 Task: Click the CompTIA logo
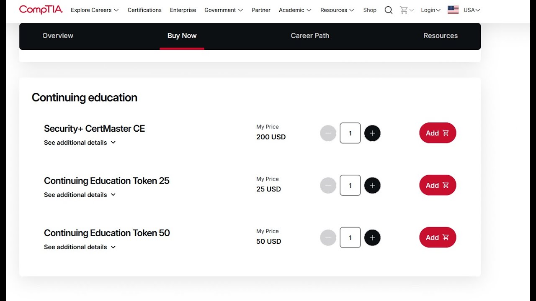41,10
